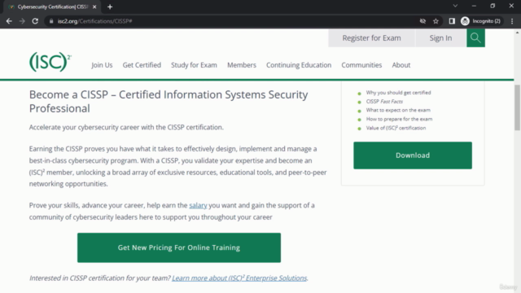Click the 'Become a CISSP' heading
The width and height of the screenshot is (521, 293).
[169, 101]
